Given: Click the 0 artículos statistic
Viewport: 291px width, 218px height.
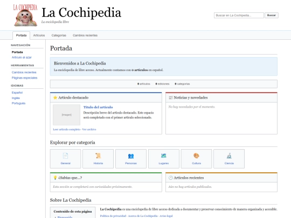Looking at the screenshot, I should pos(144,84).
